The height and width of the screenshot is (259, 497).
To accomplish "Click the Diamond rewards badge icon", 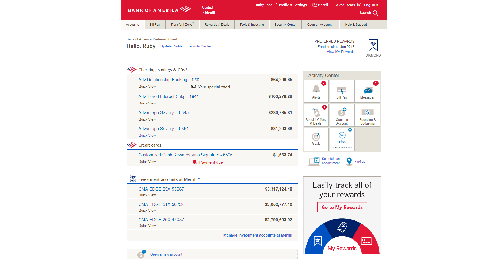I will point(373,45).
